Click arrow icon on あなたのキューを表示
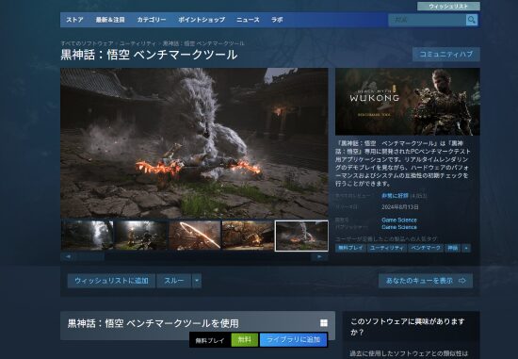 [462, 281]
